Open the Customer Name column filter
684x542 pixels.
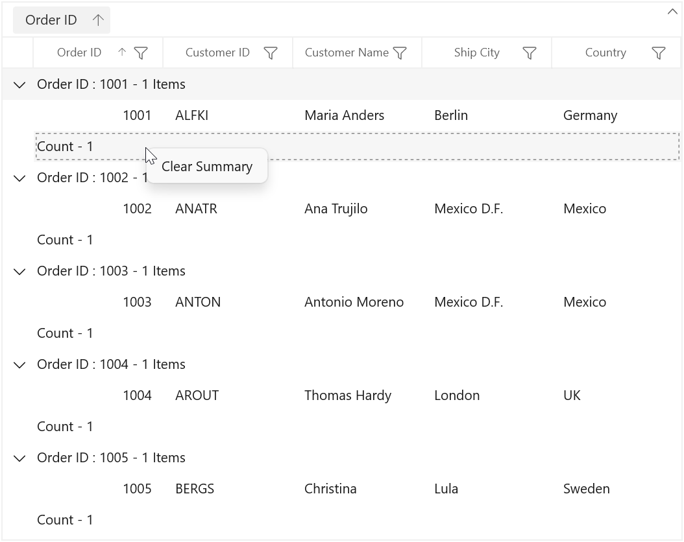(x=400, y=53)
